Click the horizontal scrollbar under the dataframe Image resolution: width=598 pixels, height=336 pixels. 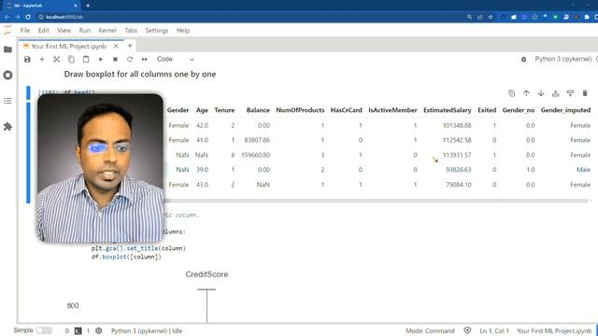[x=376, y=201]
